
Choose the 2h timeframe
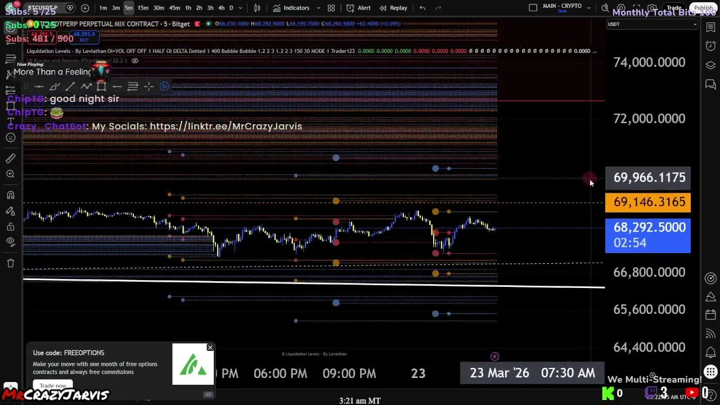coord(199,8)
